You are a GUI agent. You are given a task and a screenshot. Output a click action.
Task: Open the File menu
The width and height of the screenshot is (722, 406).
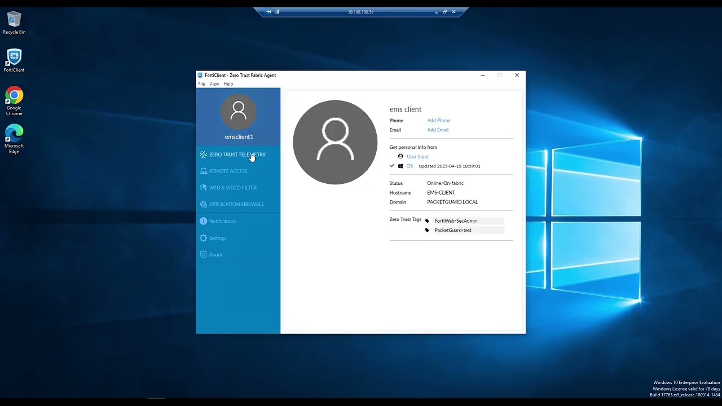click(201, 84)
